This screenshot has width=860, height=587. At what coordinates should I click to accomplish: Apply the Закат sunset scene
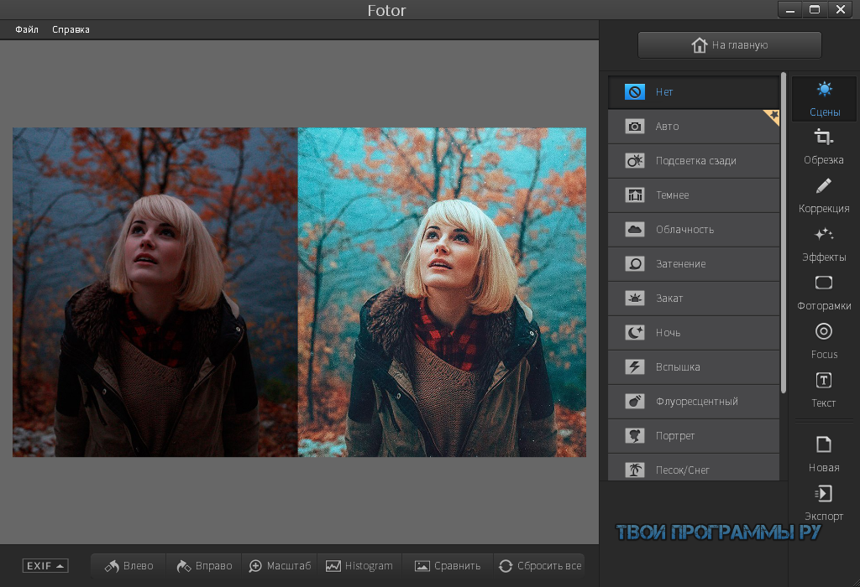[693, 298]
